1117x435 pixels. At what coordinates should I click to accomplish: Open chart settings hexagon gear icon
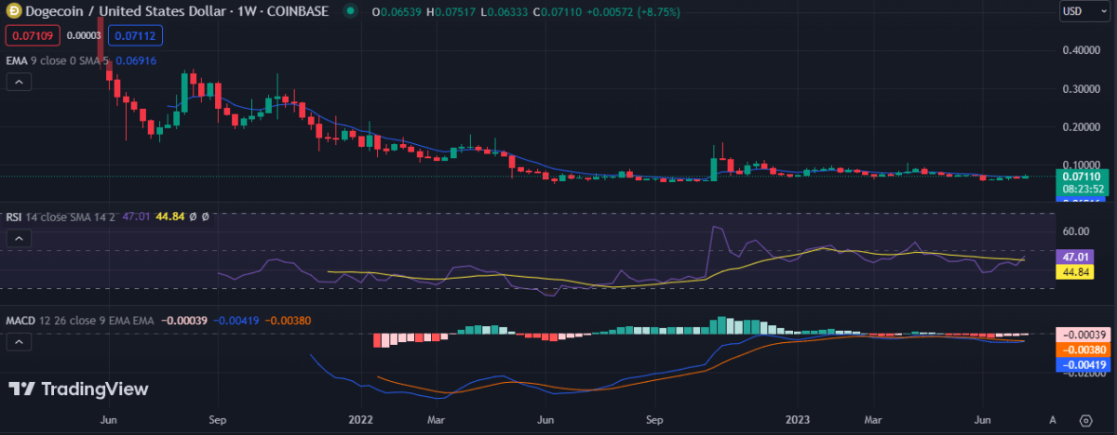(1085, 419)
